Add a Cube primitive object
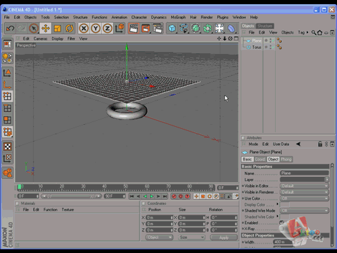Viewport: 337px width, 253px height. 172,28
